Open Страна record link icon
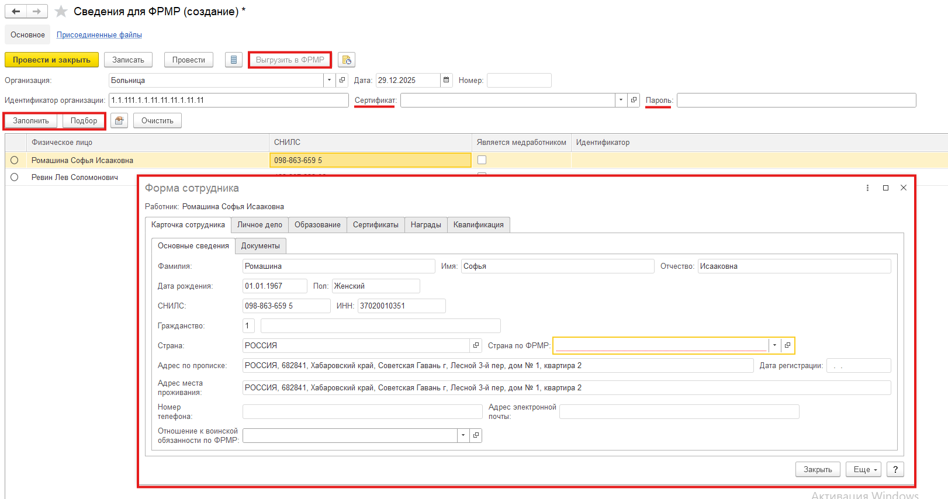The image size is (948, 499). [476, 345]
